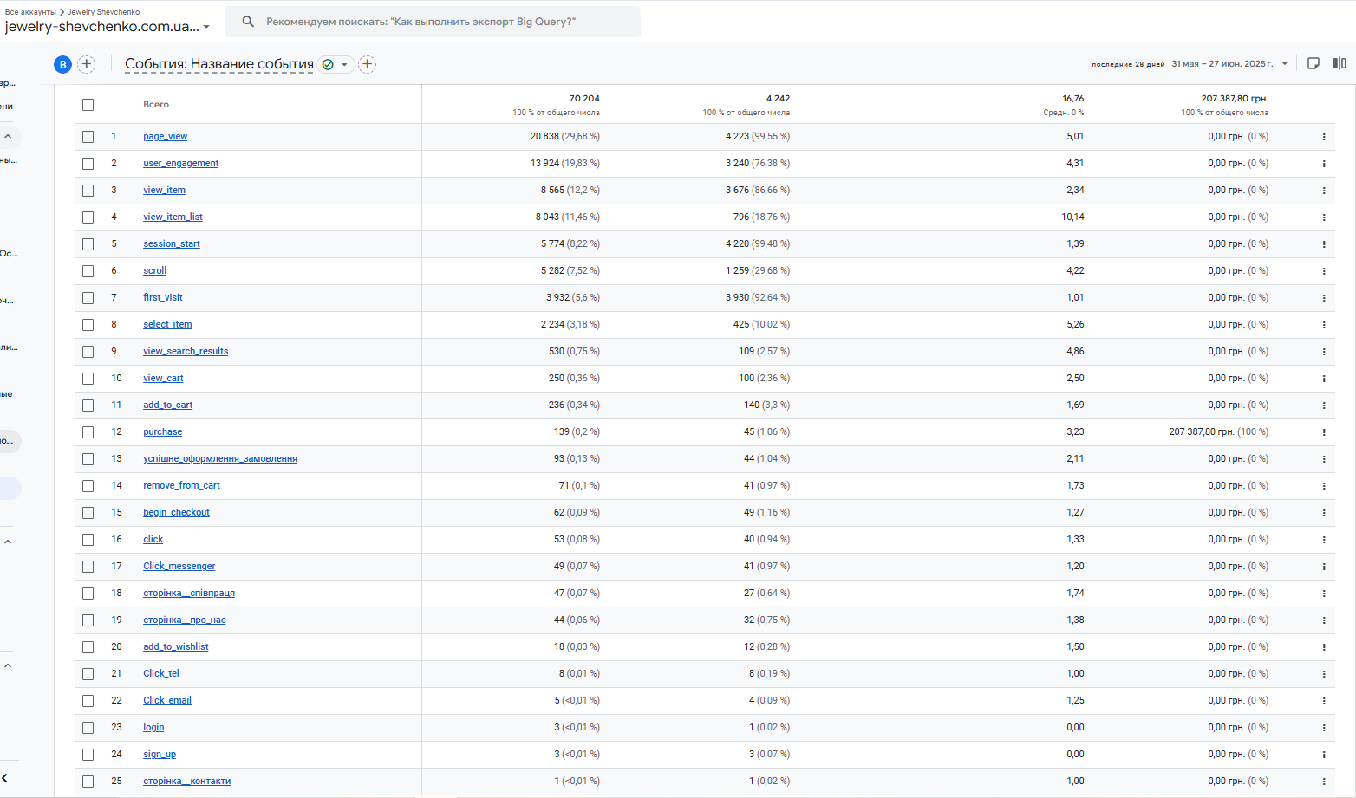Image resolution: width=1356 pixels, height=798 pixels.
Task: Open row menu for user_engagement
Action: tap(1324, 164)
